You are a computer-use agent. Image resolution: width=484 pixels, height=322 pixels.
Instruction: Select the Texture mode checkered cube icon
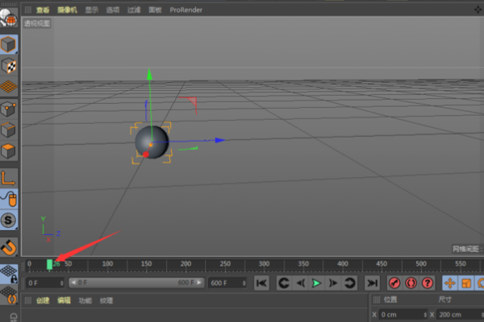[x=9, y=66]
